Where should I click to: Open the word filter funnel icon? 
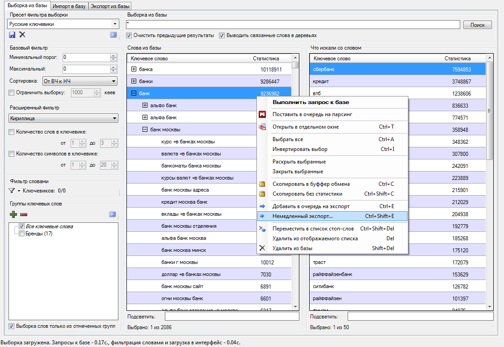point(12,191)
